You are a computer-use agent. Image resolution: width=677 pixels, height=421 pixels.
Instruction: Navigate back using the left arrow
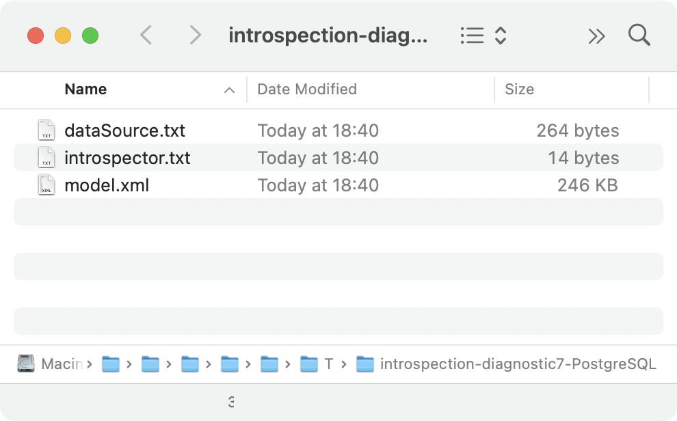pos(146,36)
